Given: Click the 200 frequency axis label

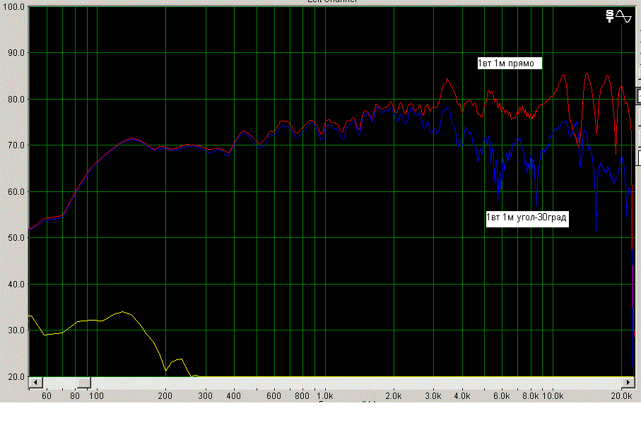Looking at the screenshot, I should point(165,396).
